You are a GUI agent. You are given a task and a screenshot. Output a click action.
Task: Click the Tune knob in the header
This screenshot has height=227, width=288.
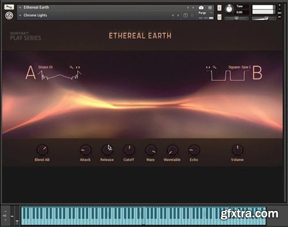pyautogui.click(x=229, y=9)
